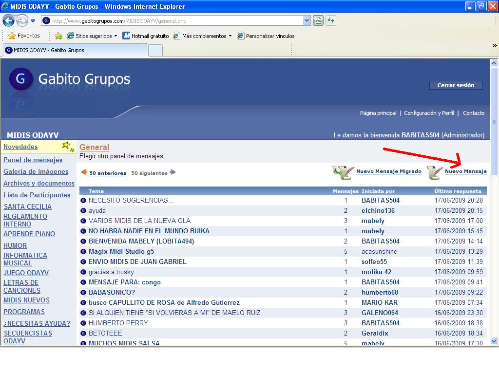The image size is (499, 374).
Task: Click the Favoritos star icon
Action: (x=12, y=36)
